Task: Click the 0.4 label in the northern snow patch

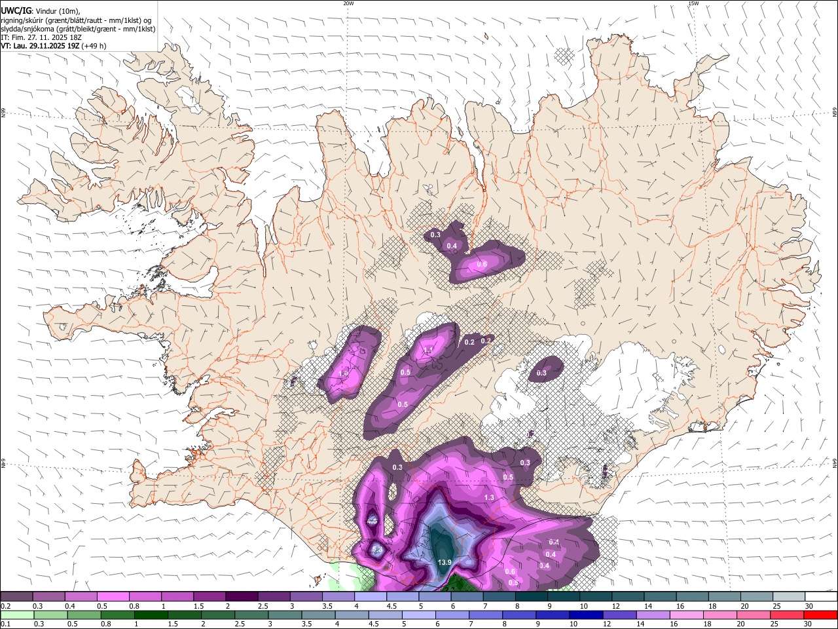Action: [x=452, y=246]
